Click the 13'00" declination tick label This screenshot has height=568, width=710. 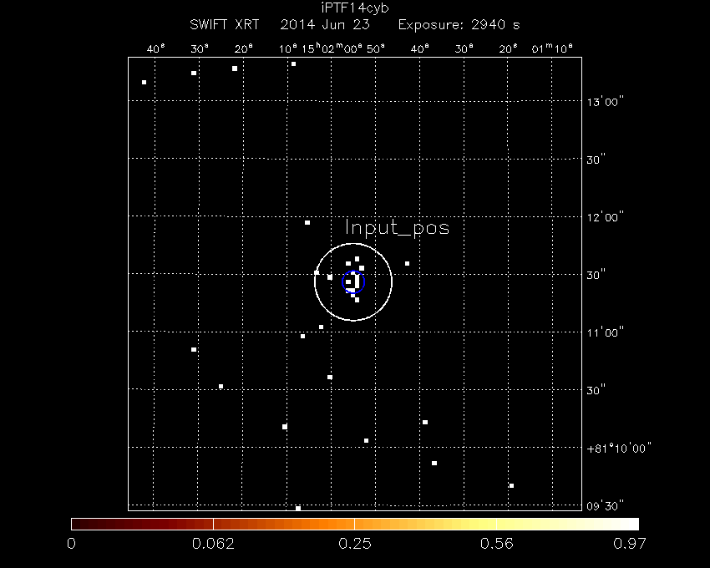[607, 102]
